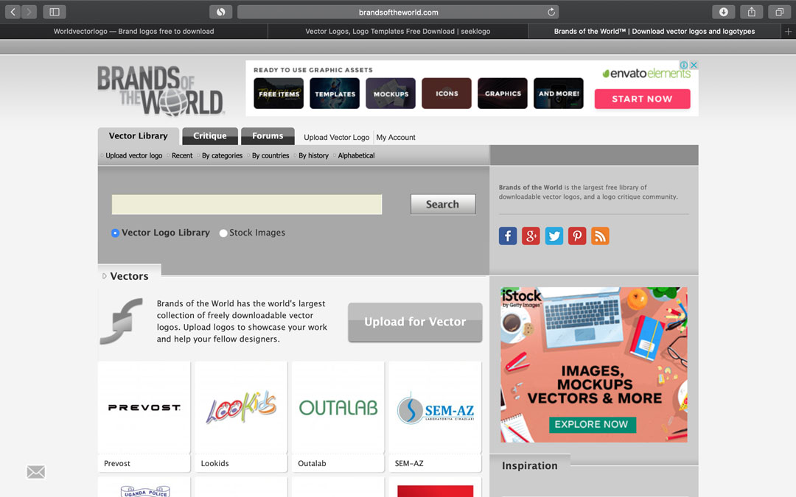Viewport: 796px width, 497px height.
Task: Browse logos By categories
Action: coord(223,155)
